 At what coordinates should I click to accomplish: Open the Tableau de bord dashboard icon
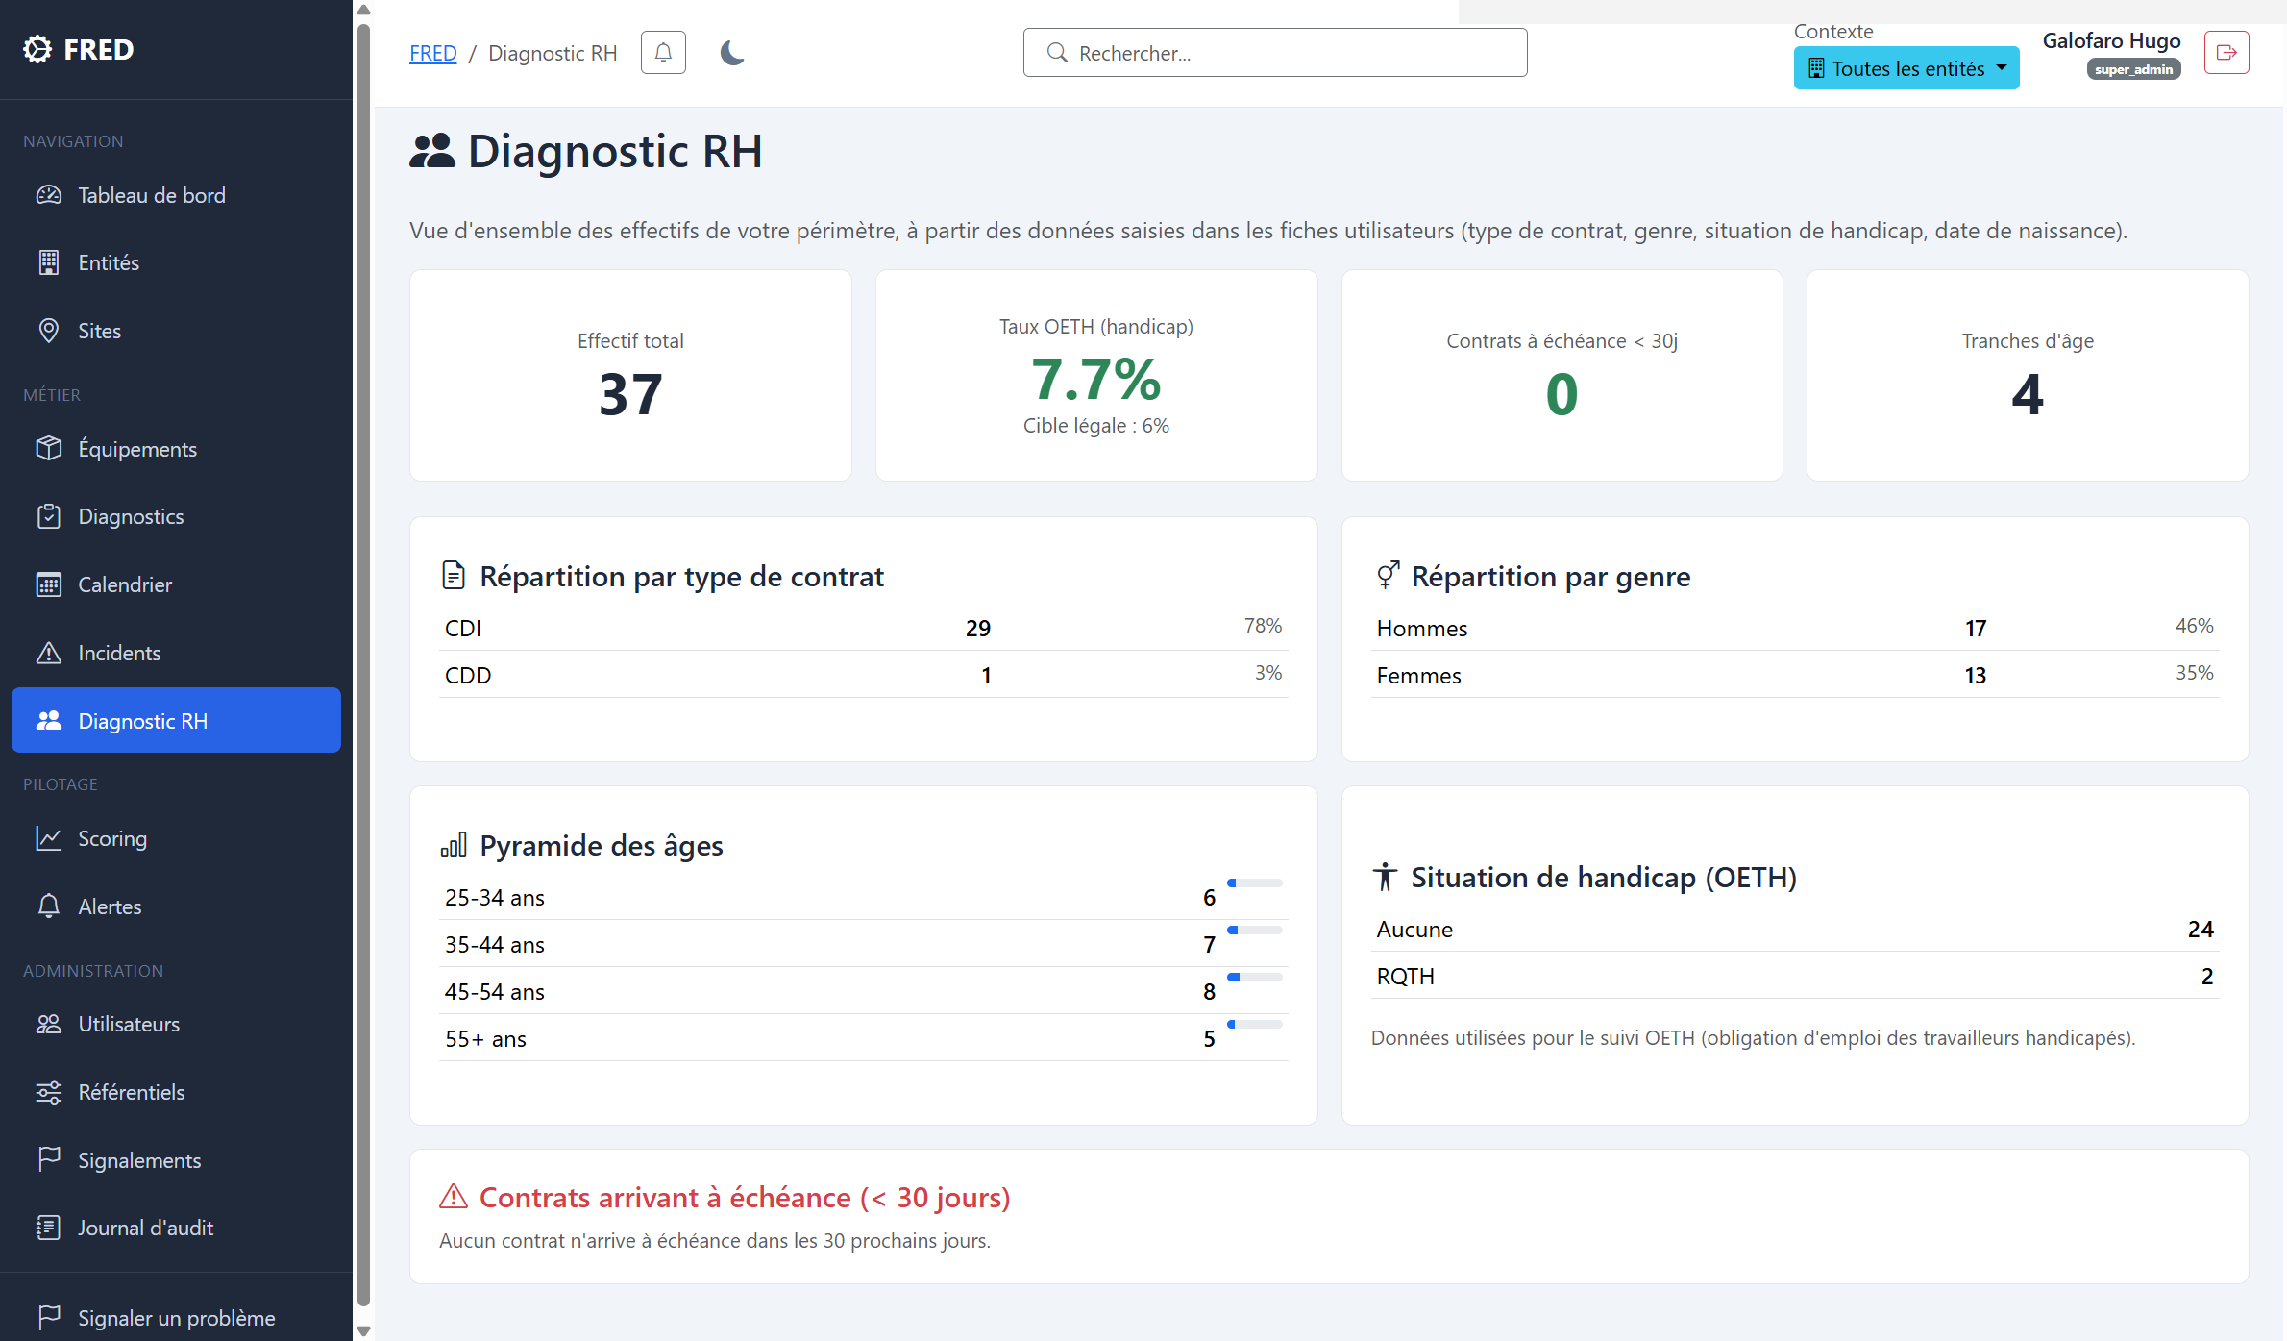tap(49, 194)
